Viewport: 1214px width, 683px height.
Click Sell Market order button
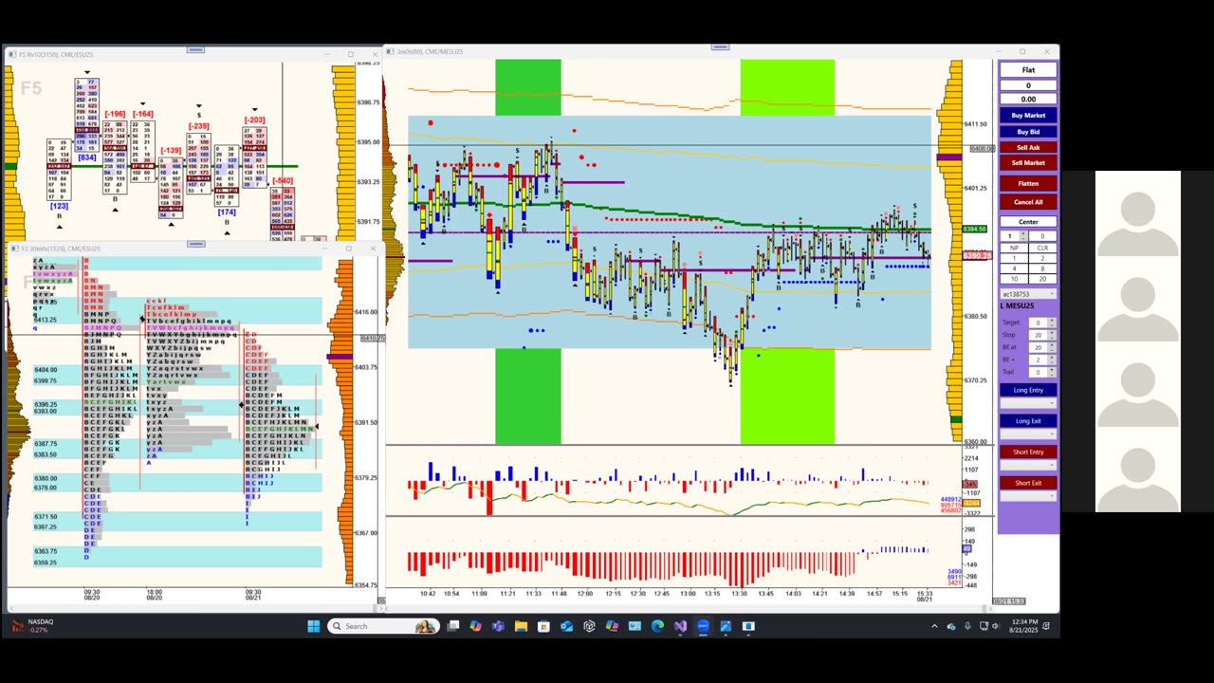[1028, 163]
